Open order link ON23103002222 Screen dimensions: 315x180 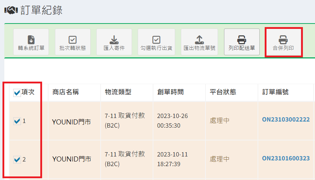(x=286, y=120)
